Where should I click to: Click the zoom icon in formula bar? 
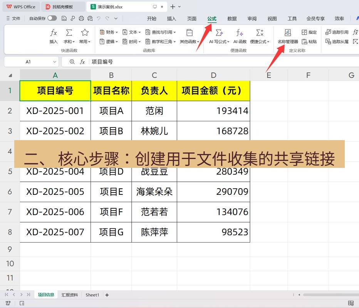click(x=72, y=62)
